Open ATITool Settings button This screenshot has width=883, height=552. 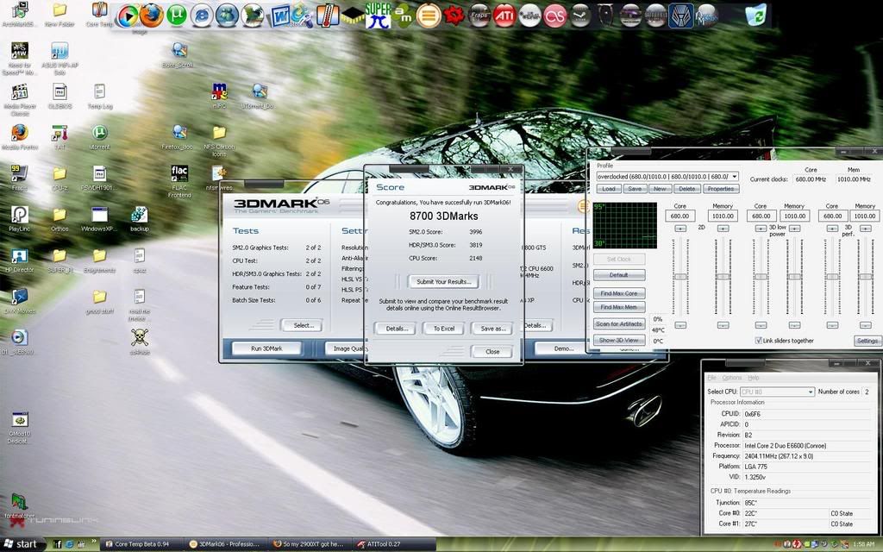click(x=867, y=341)
